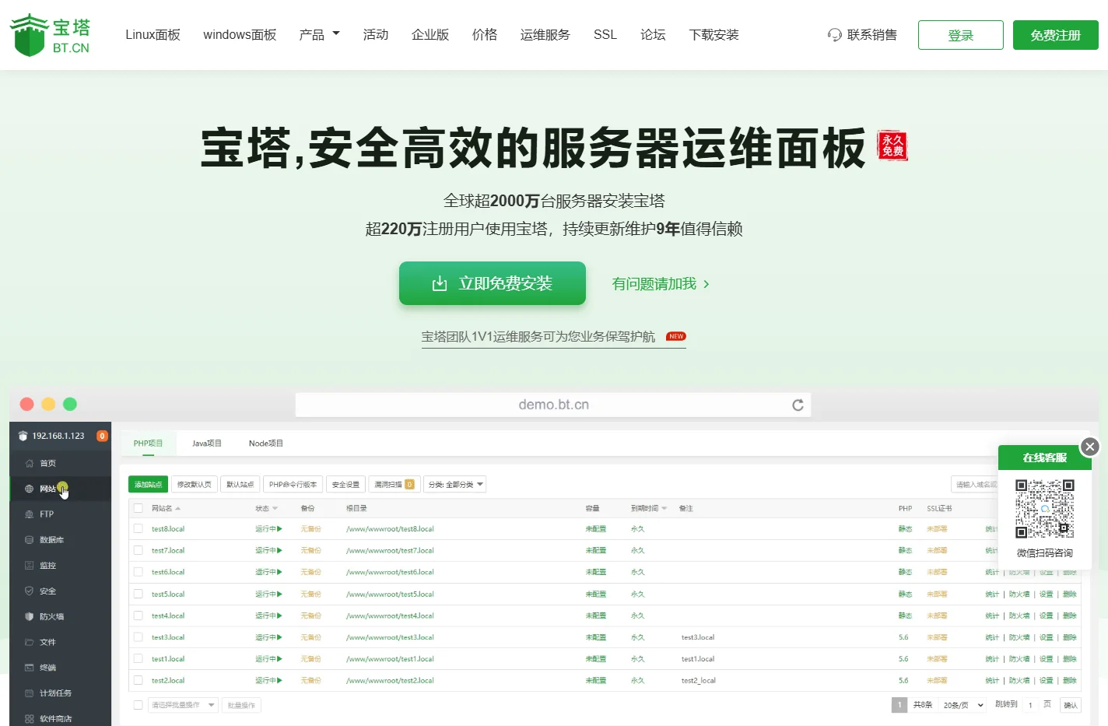This screenshot has width=1108, height=726.
Task: Click the panel logo beside 192.168.1.123
Action: point(23,436)
